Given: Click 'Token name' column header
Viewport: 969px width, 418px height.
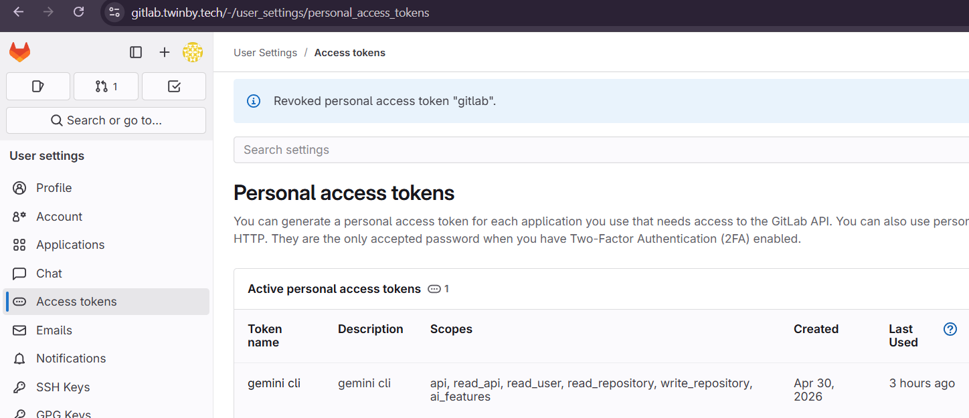Looking at the screenshot, I should [x=265, y=336].
